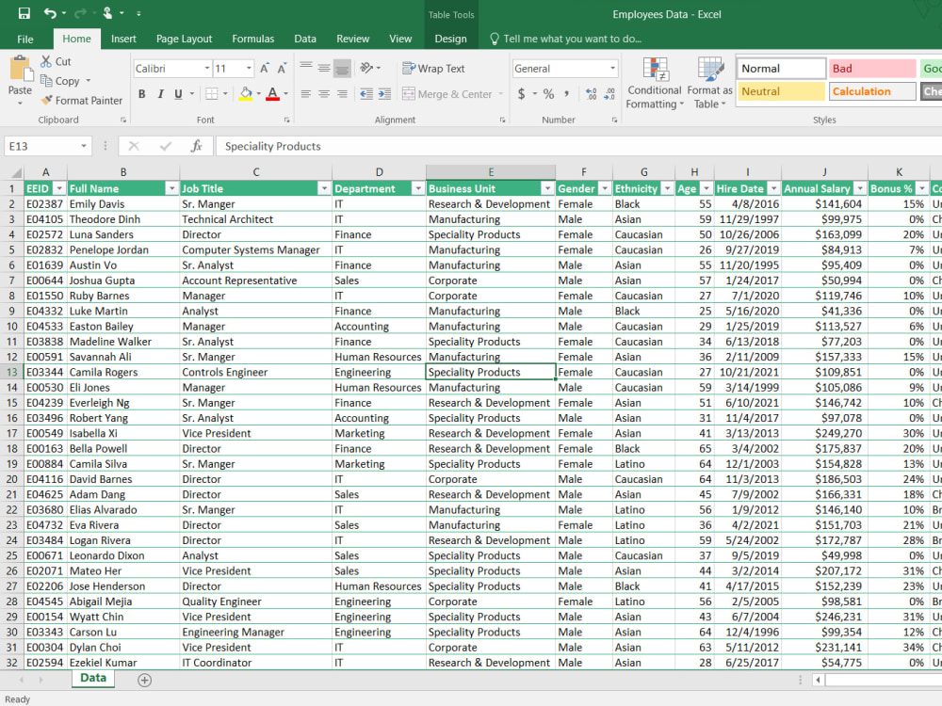Click the Borders icon
The width and height of the screenshot is (942, 706).
[211, 93]
